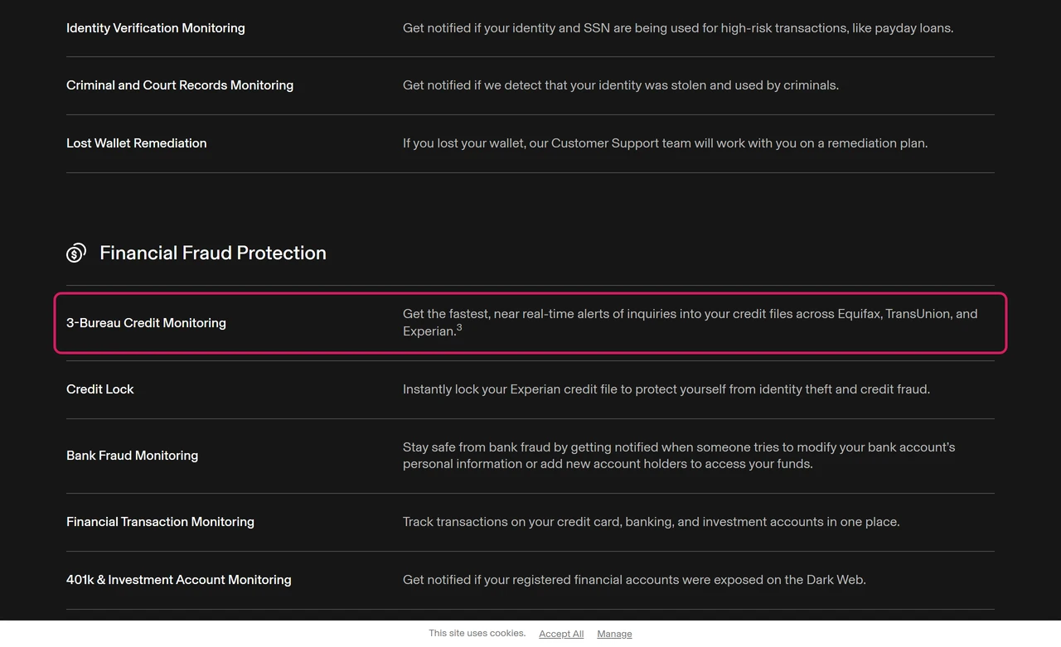Click the 'This site uses cookies.' notice
The width and height of the screenshot is (1061, 647).
477,634
